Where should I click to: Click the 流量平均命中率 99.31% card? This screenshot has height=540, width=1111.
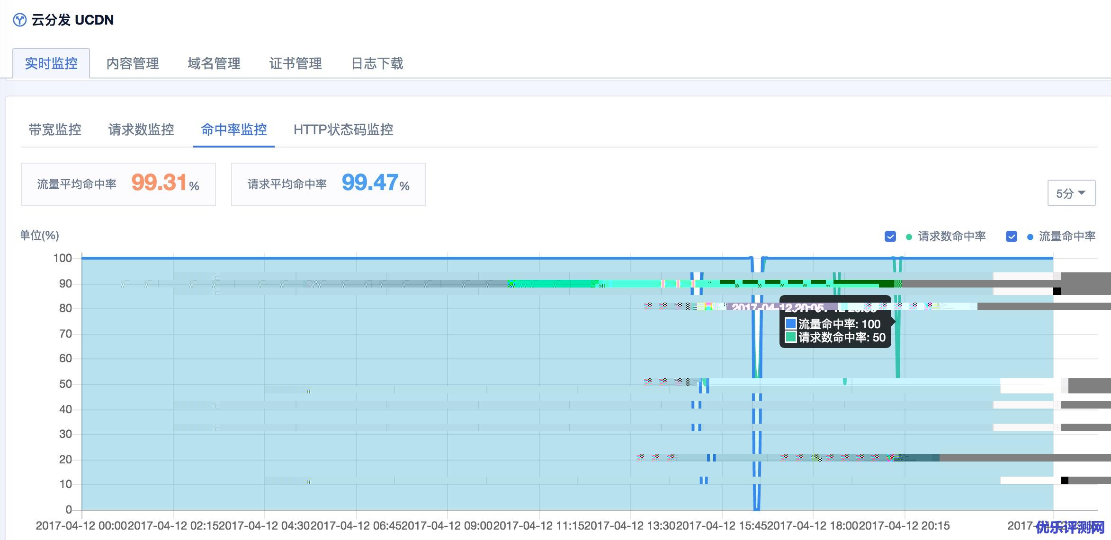tap(118, 184)
